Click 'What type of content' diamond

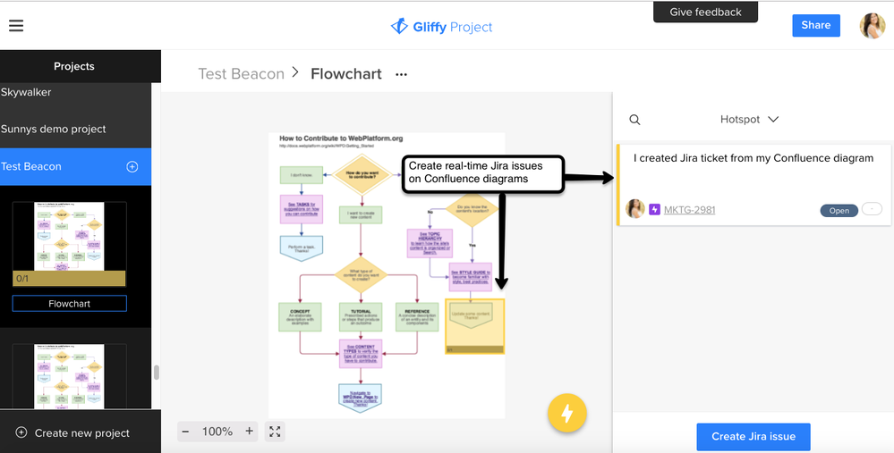click(x=361, y=275)
